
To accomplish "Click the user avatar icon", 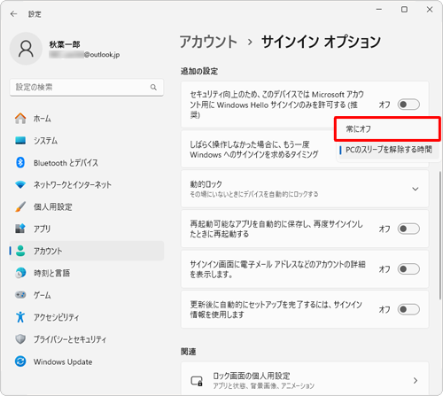I will 26,49.
